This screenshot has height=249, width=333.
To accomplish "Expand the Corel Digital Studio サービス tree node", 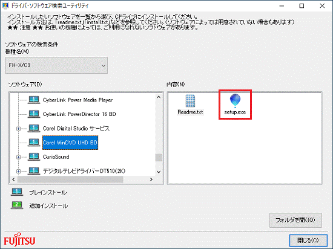I will pyautogui.click(x=19, y=128).
